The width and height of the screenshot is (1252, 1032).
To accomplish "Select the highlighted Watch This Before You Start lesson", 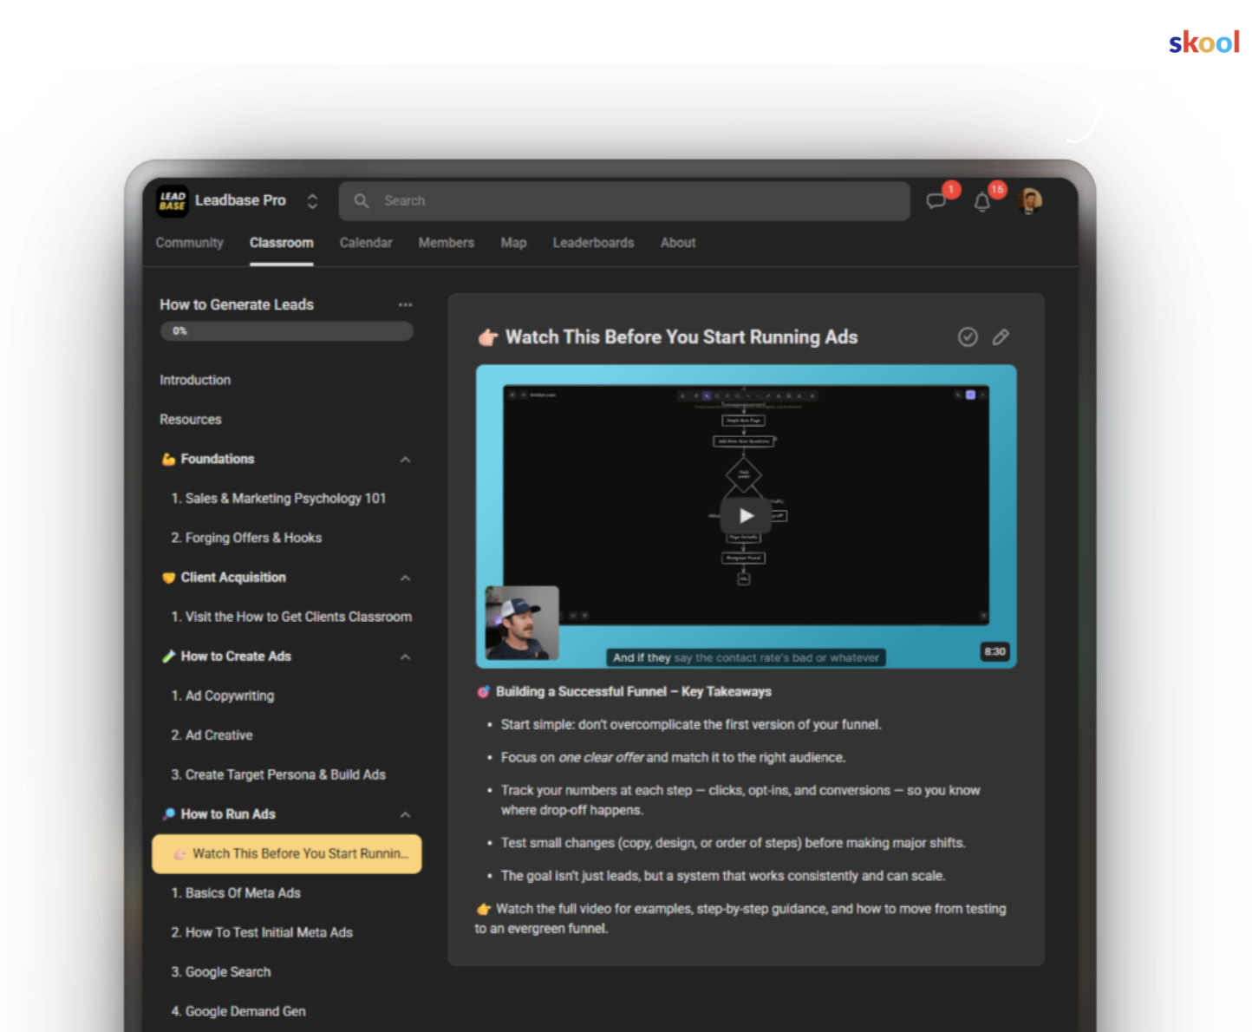I will [287, 853].
